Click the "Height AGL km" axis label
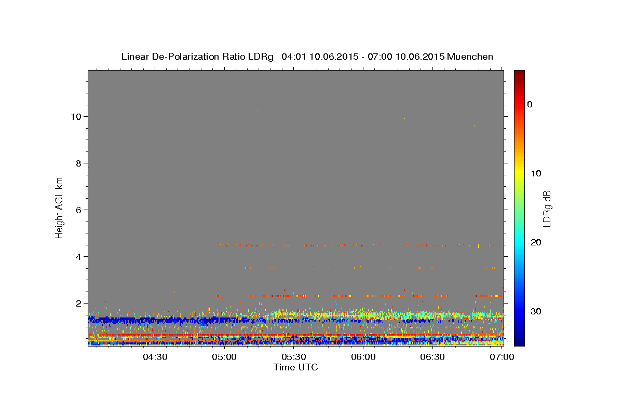 60,208
